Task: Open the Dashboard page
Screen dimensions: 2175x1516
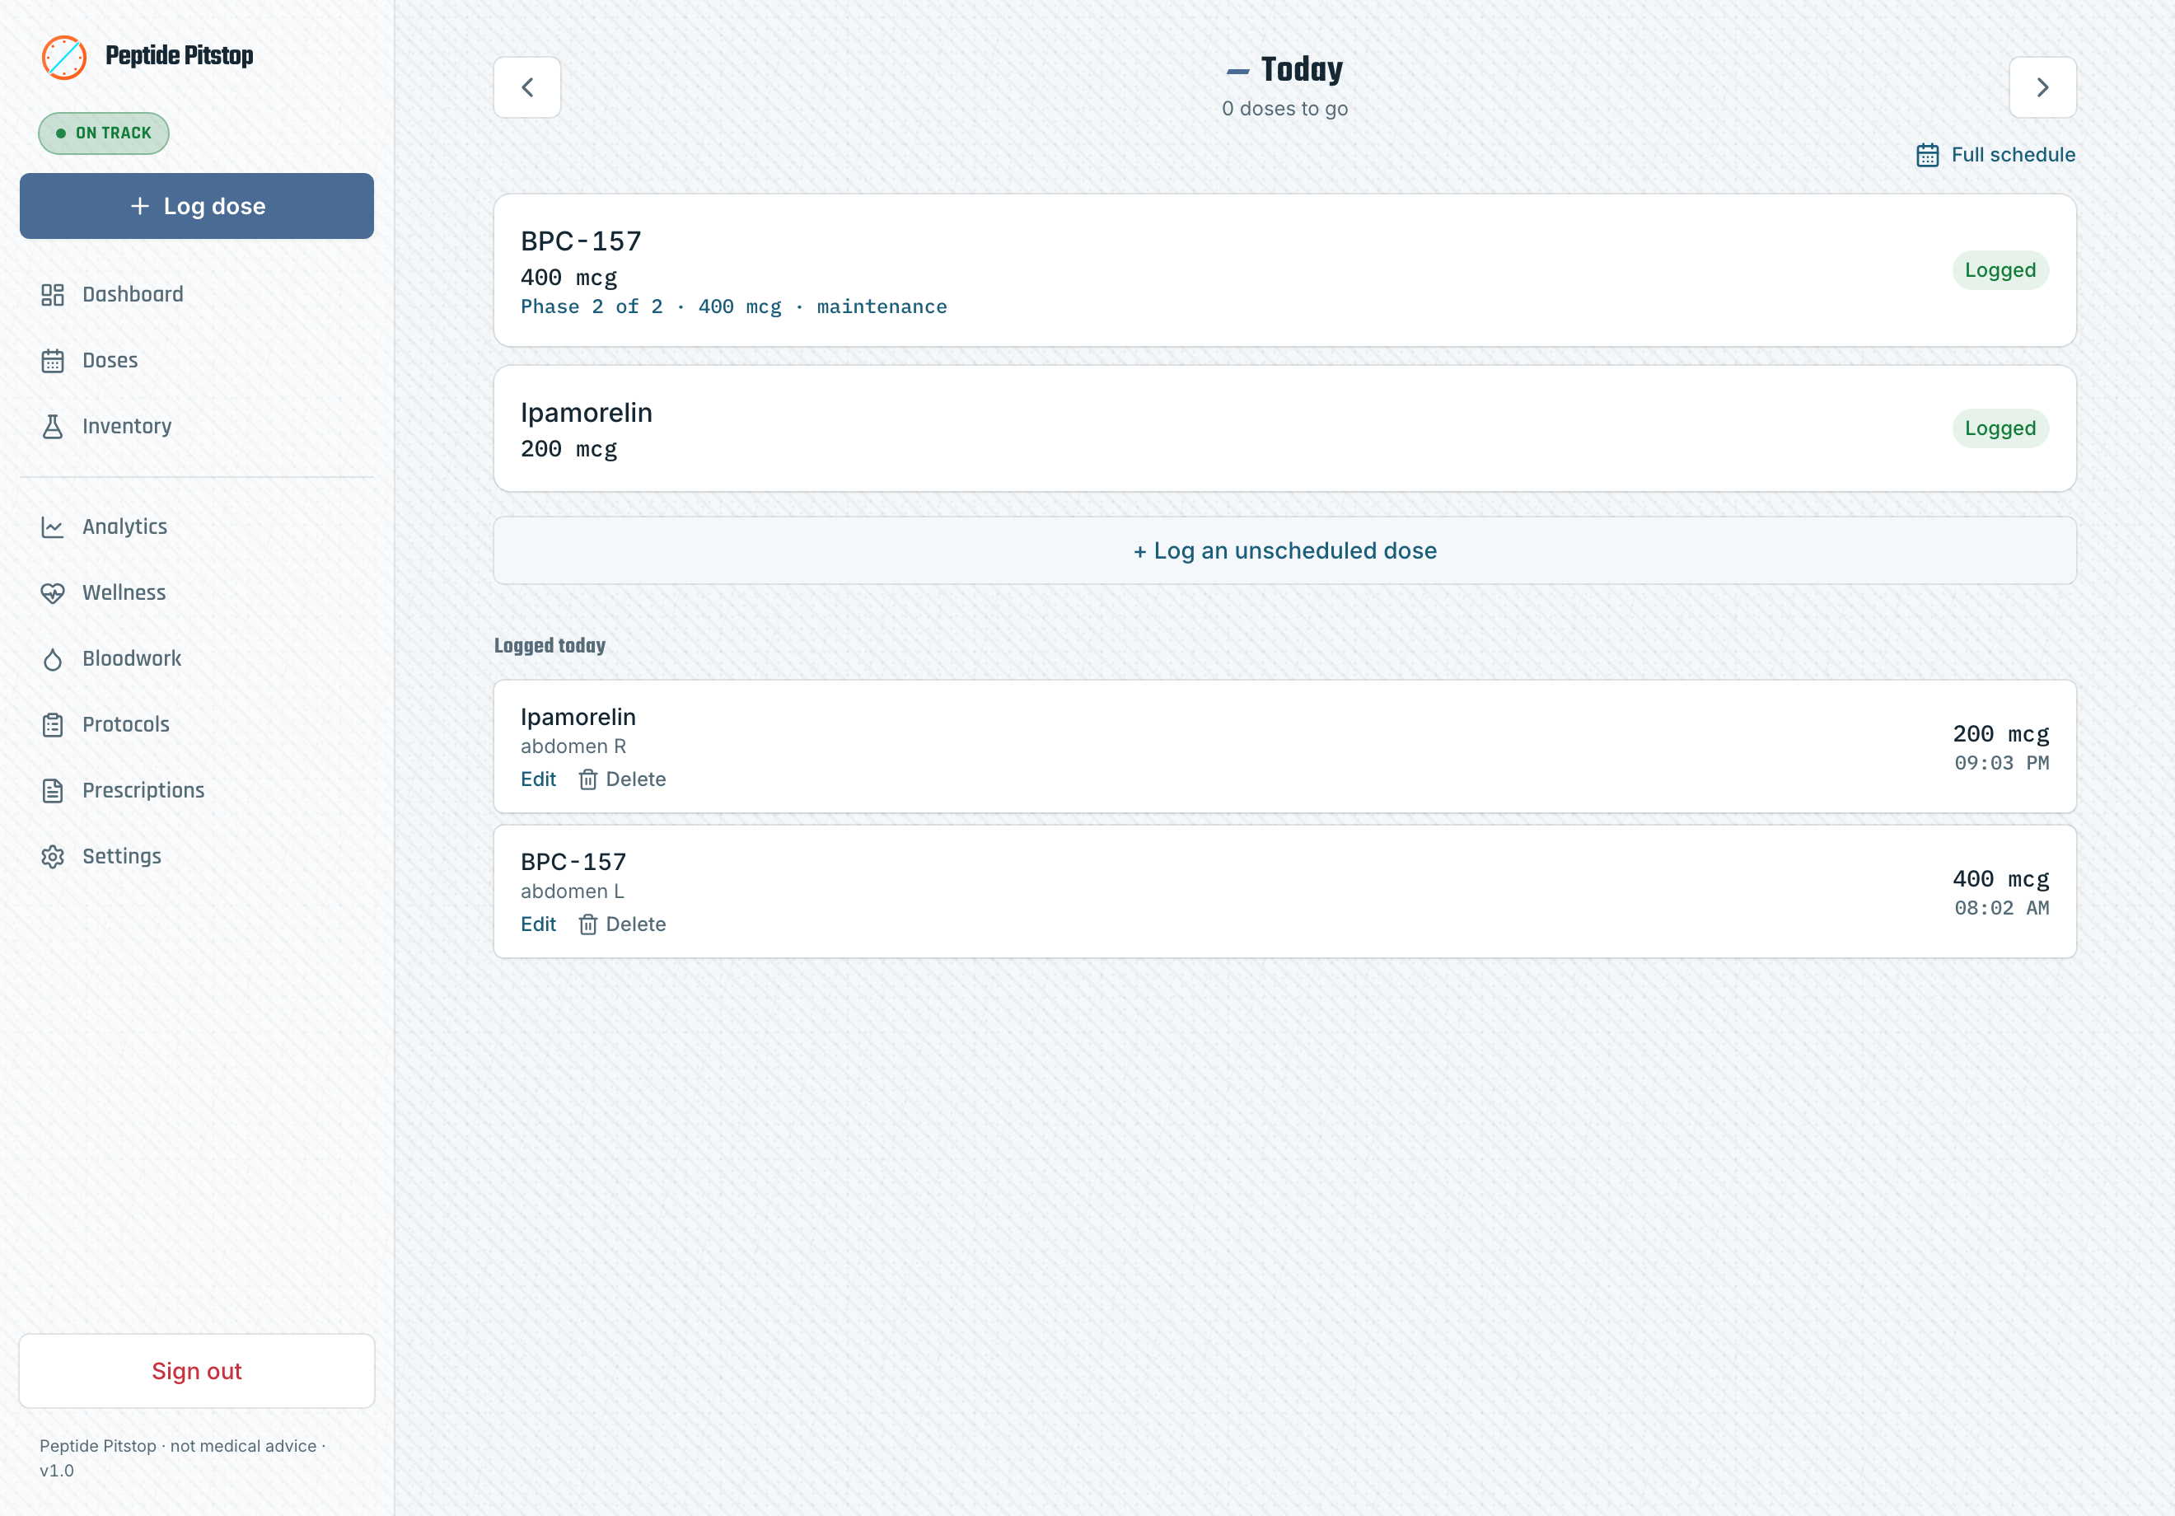Action: click(x=196, y=295)
